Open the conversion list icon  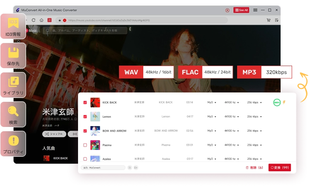pyautogui.click(x=276, y=20)
